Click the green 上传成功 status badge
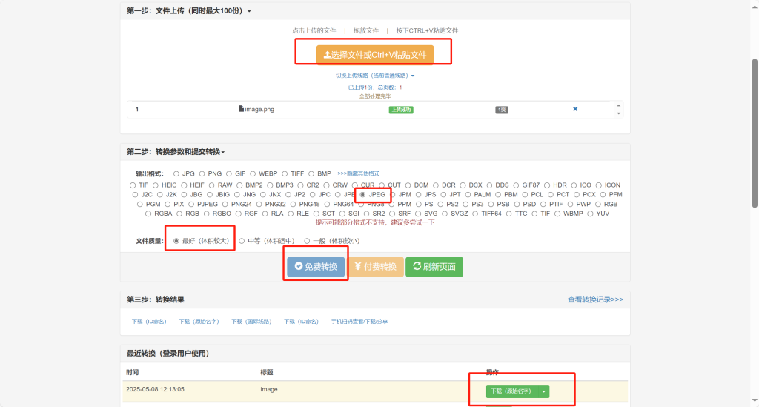The image size is (759, 407). [x=400, y=110]
